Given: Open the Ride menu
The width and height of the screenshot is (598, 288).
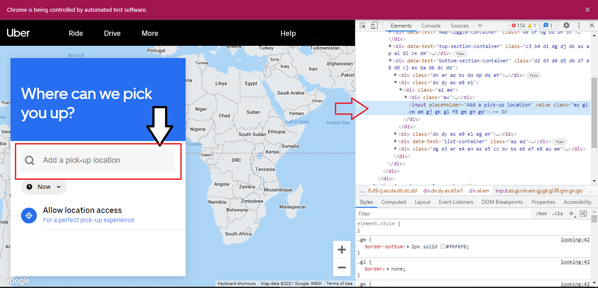Looking at the screenshot, I should [76, 33].
